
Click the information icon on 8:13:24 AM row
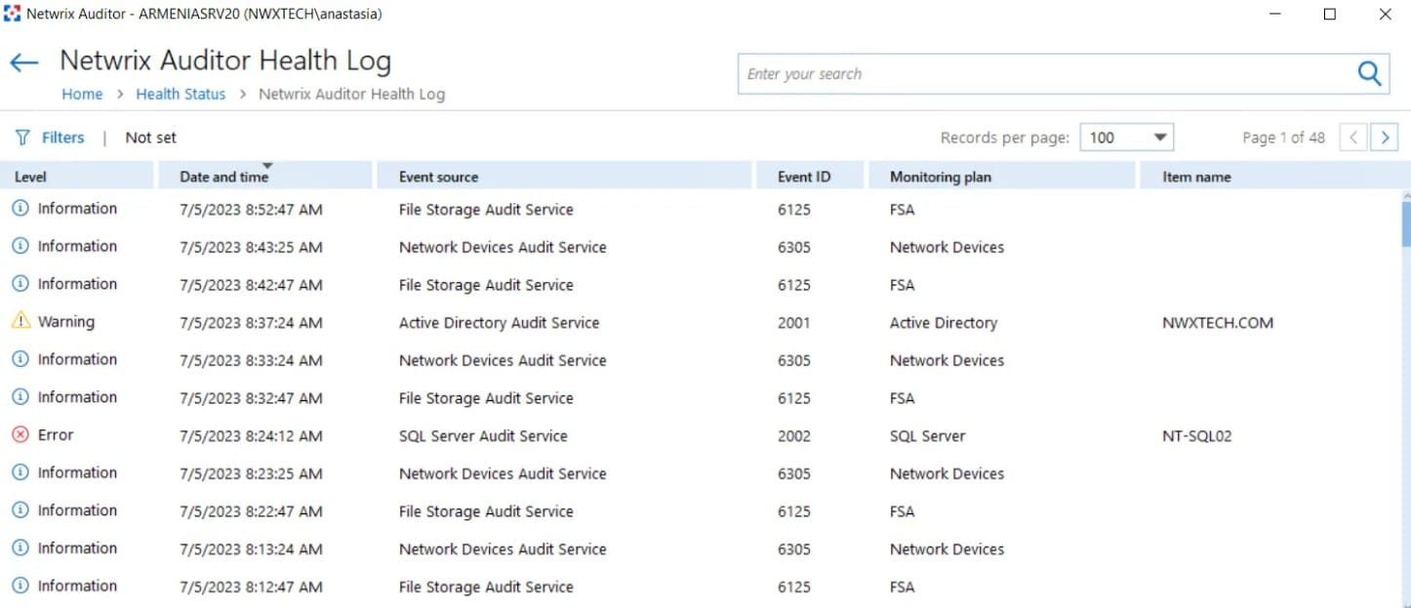pyautogui.click(x=20, y=547)
